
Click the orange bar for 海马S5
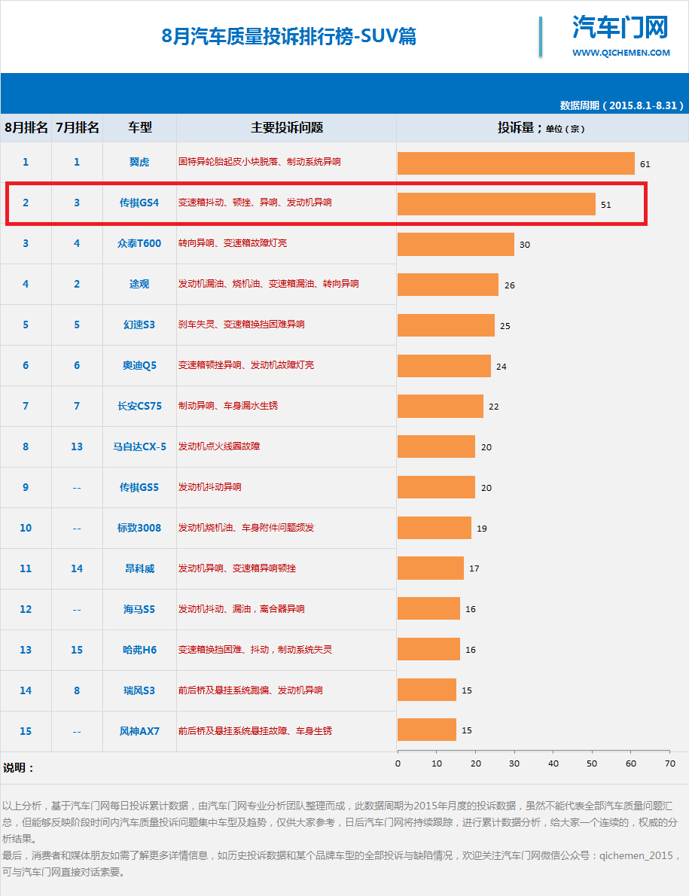[x=428, y=608]
